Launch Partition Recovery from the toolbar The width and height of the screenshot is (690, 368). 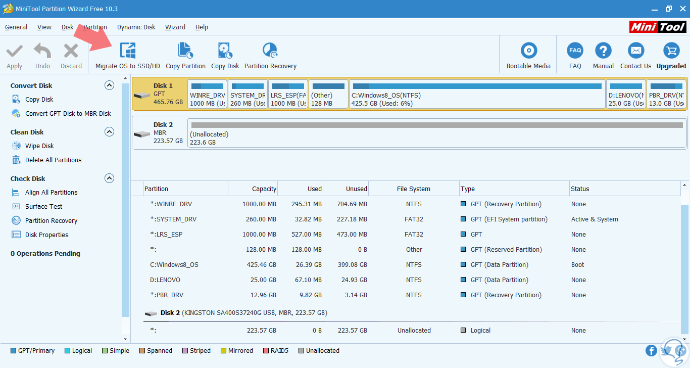[x=270, y=51]
